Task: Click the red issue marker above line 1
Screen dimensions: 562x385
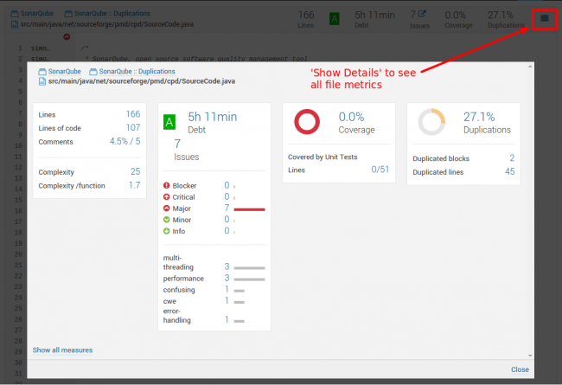Action: tap(67, 36)
